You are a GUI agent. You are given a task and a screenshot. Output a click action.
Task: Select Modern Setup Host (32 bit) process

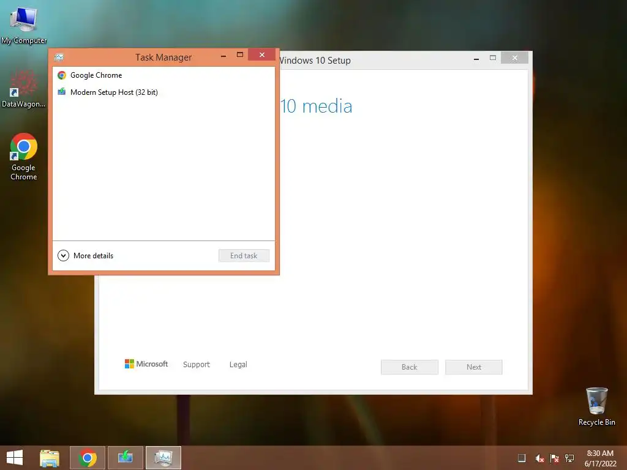coord(163,92)
